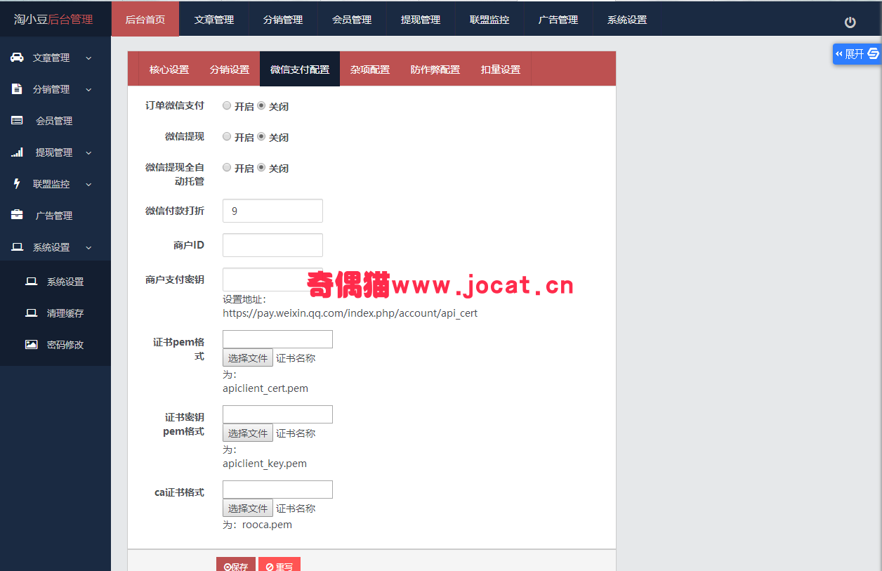Open 联盟监控 in top navigation
Image resolution: width=882 pixels, height=571 pixels.
tap(489, 19)
